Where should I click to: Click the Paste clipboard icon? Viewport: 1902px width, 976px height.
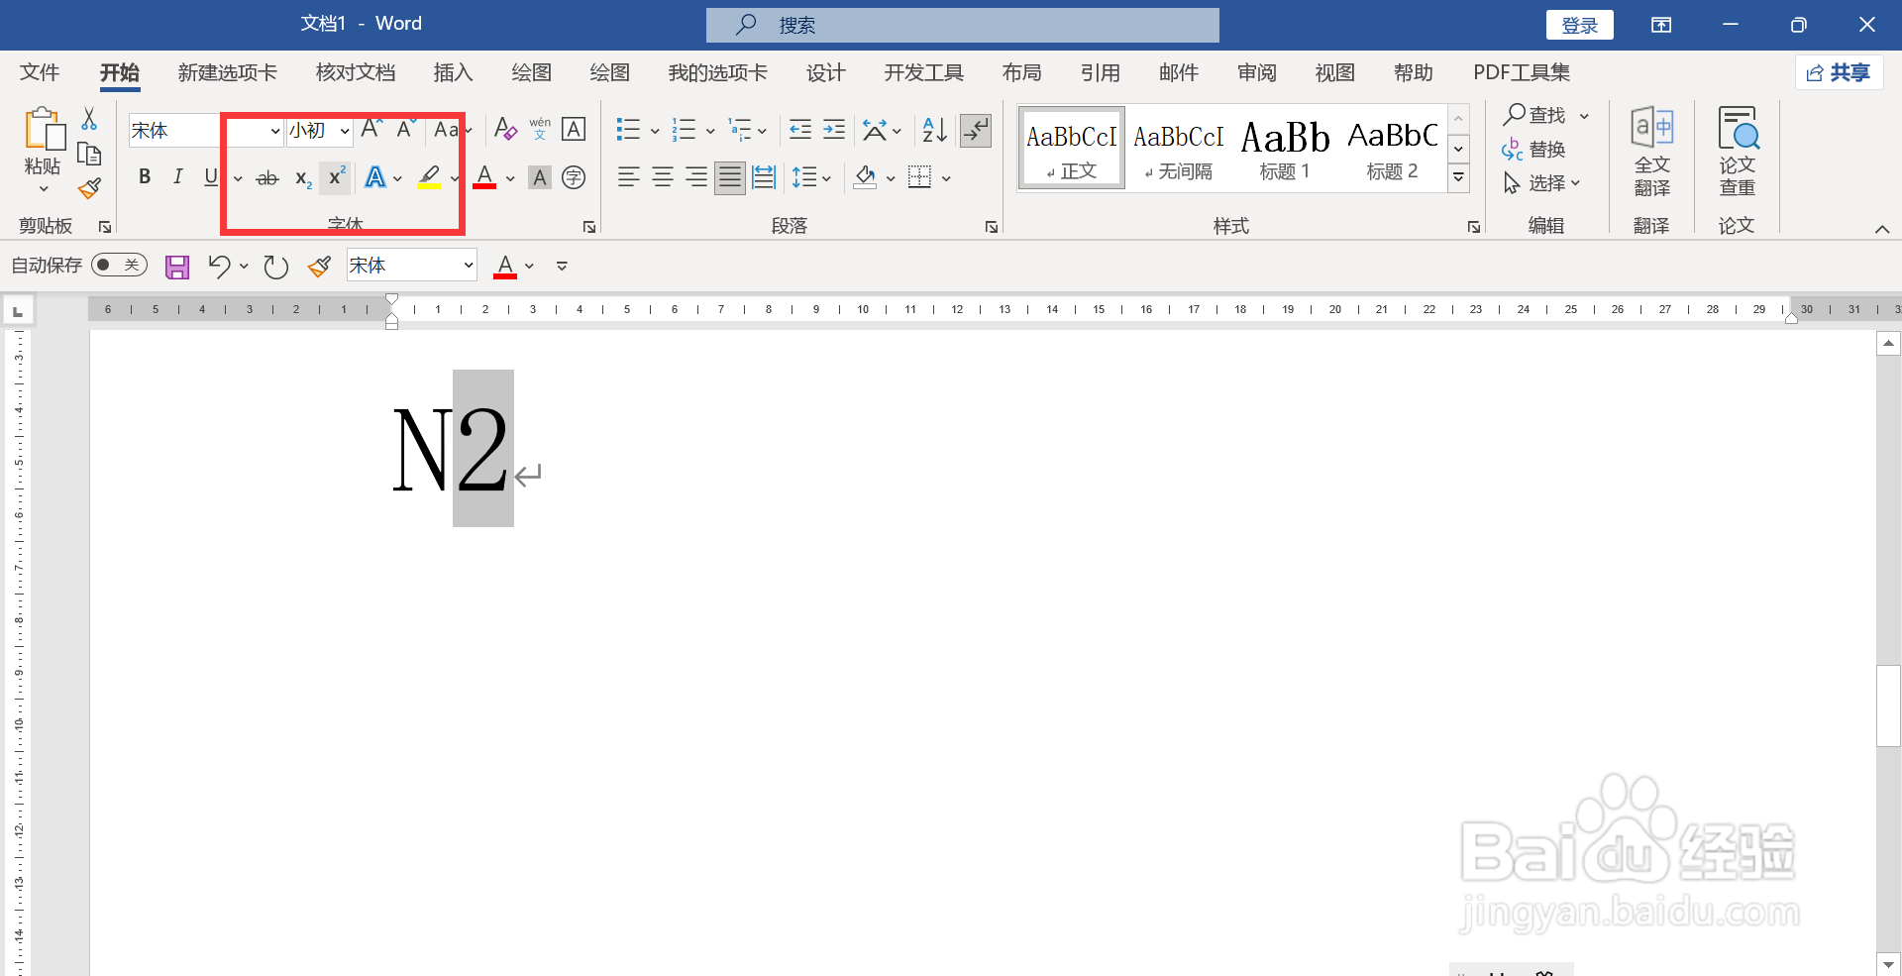coord(44,130)
